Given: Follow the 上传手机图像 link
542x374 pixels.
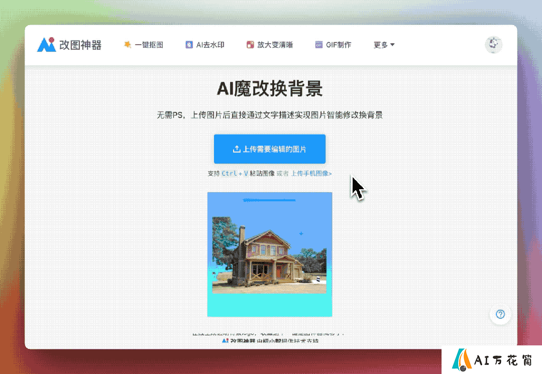Looking at the screenshot, I should click(311, 173).
